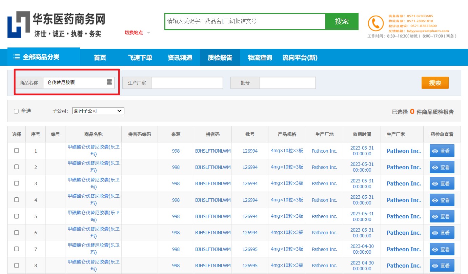
Task: Click the 华东医药商务网 logo
Action: click(56, 25)
